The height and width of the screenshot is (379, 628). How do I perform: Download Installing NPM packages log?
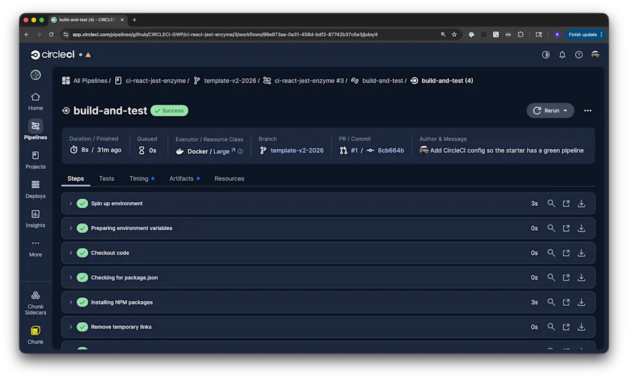[x=581, y=302]
